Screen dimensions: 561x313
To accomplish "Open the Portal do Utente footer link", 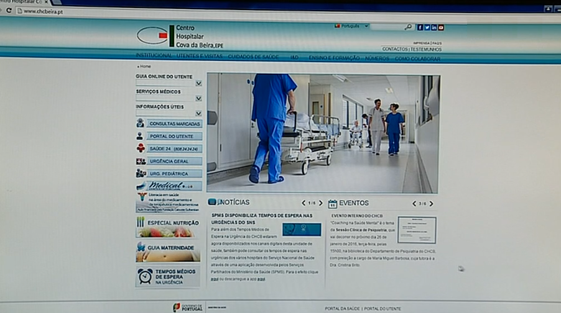I will tap(382, 309).
